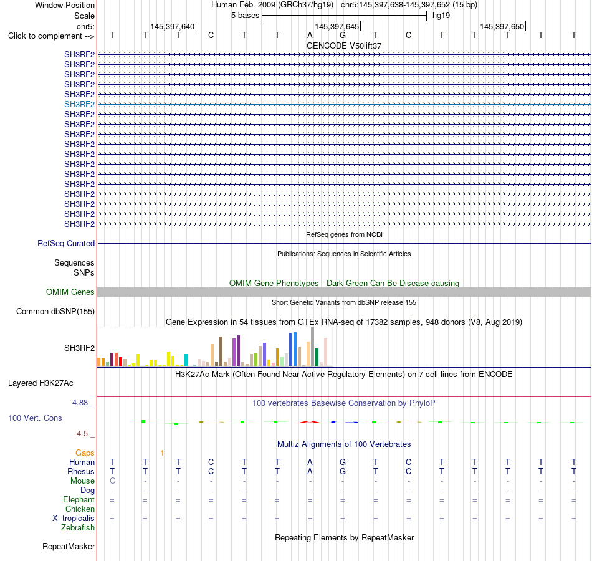The width and height of the screenshot is (592, 561).
Task: Click the 'Scale' label on the left
Action: [x=84, y=16]
